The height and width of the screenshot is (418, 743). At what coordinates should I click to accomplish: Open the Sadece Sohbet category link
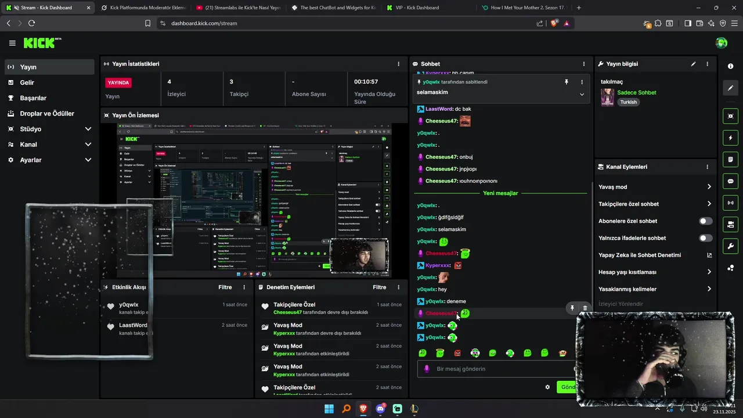637,92
